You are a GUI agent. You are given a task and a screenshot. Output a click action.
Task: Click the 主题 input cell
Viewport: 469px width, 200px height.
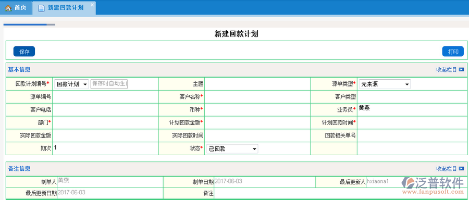click(x=258, y=84)
